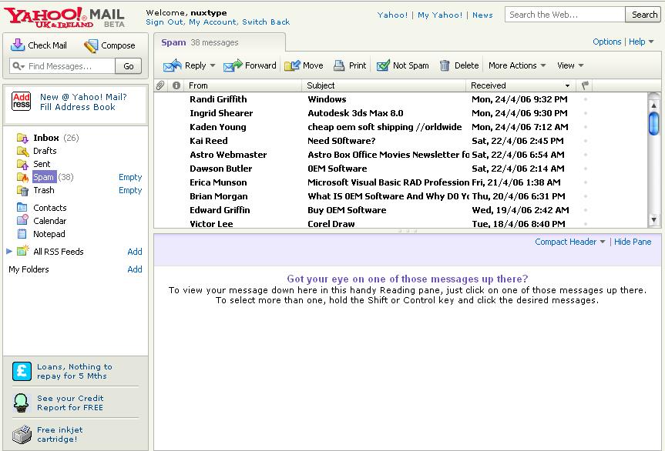Viewport: 665px width, 451px height.
Task: Click the Compose pencil icon
Action: pos(91,45)
